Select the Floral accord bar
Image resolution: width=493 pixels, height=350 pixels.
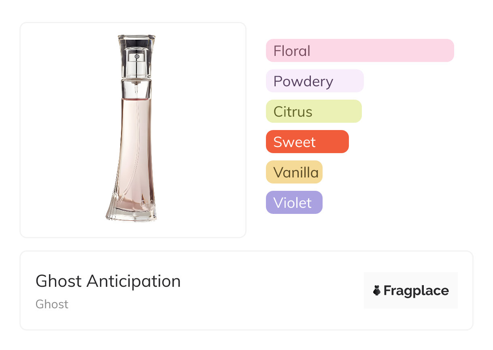coord(360,51)
